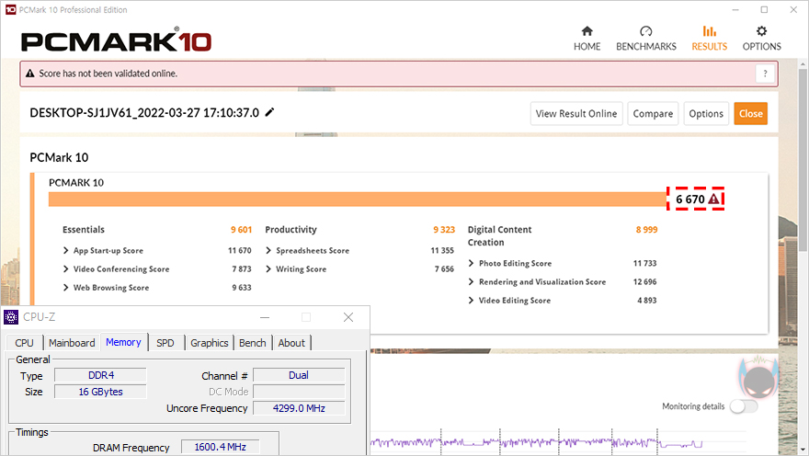The width and height of the screenshot is (809, 456).
Task: Open OPTIONS gear in top navigation
Action: click(x=761, y=39)
